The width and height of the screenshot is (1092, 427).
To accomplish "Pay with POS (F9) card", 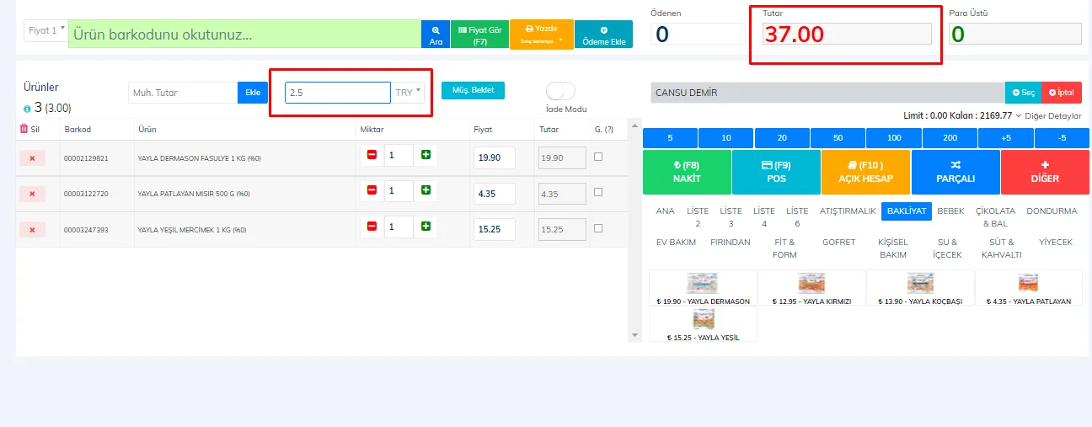I will point(776,173).
